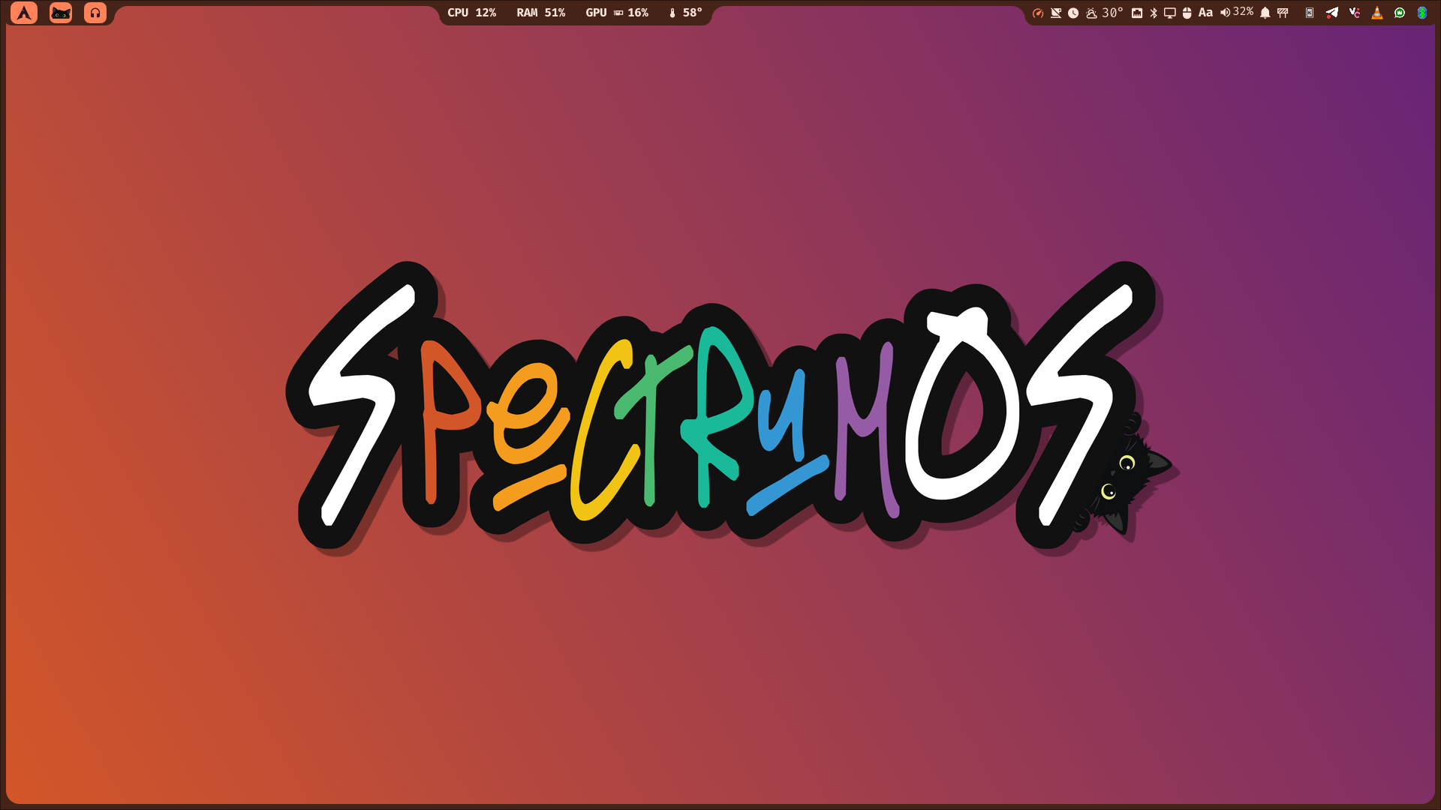The height and width of the screenshot is (810, 1441).
Task: Click the RAM 51% usage indicator
Action: tap(540, 13)
